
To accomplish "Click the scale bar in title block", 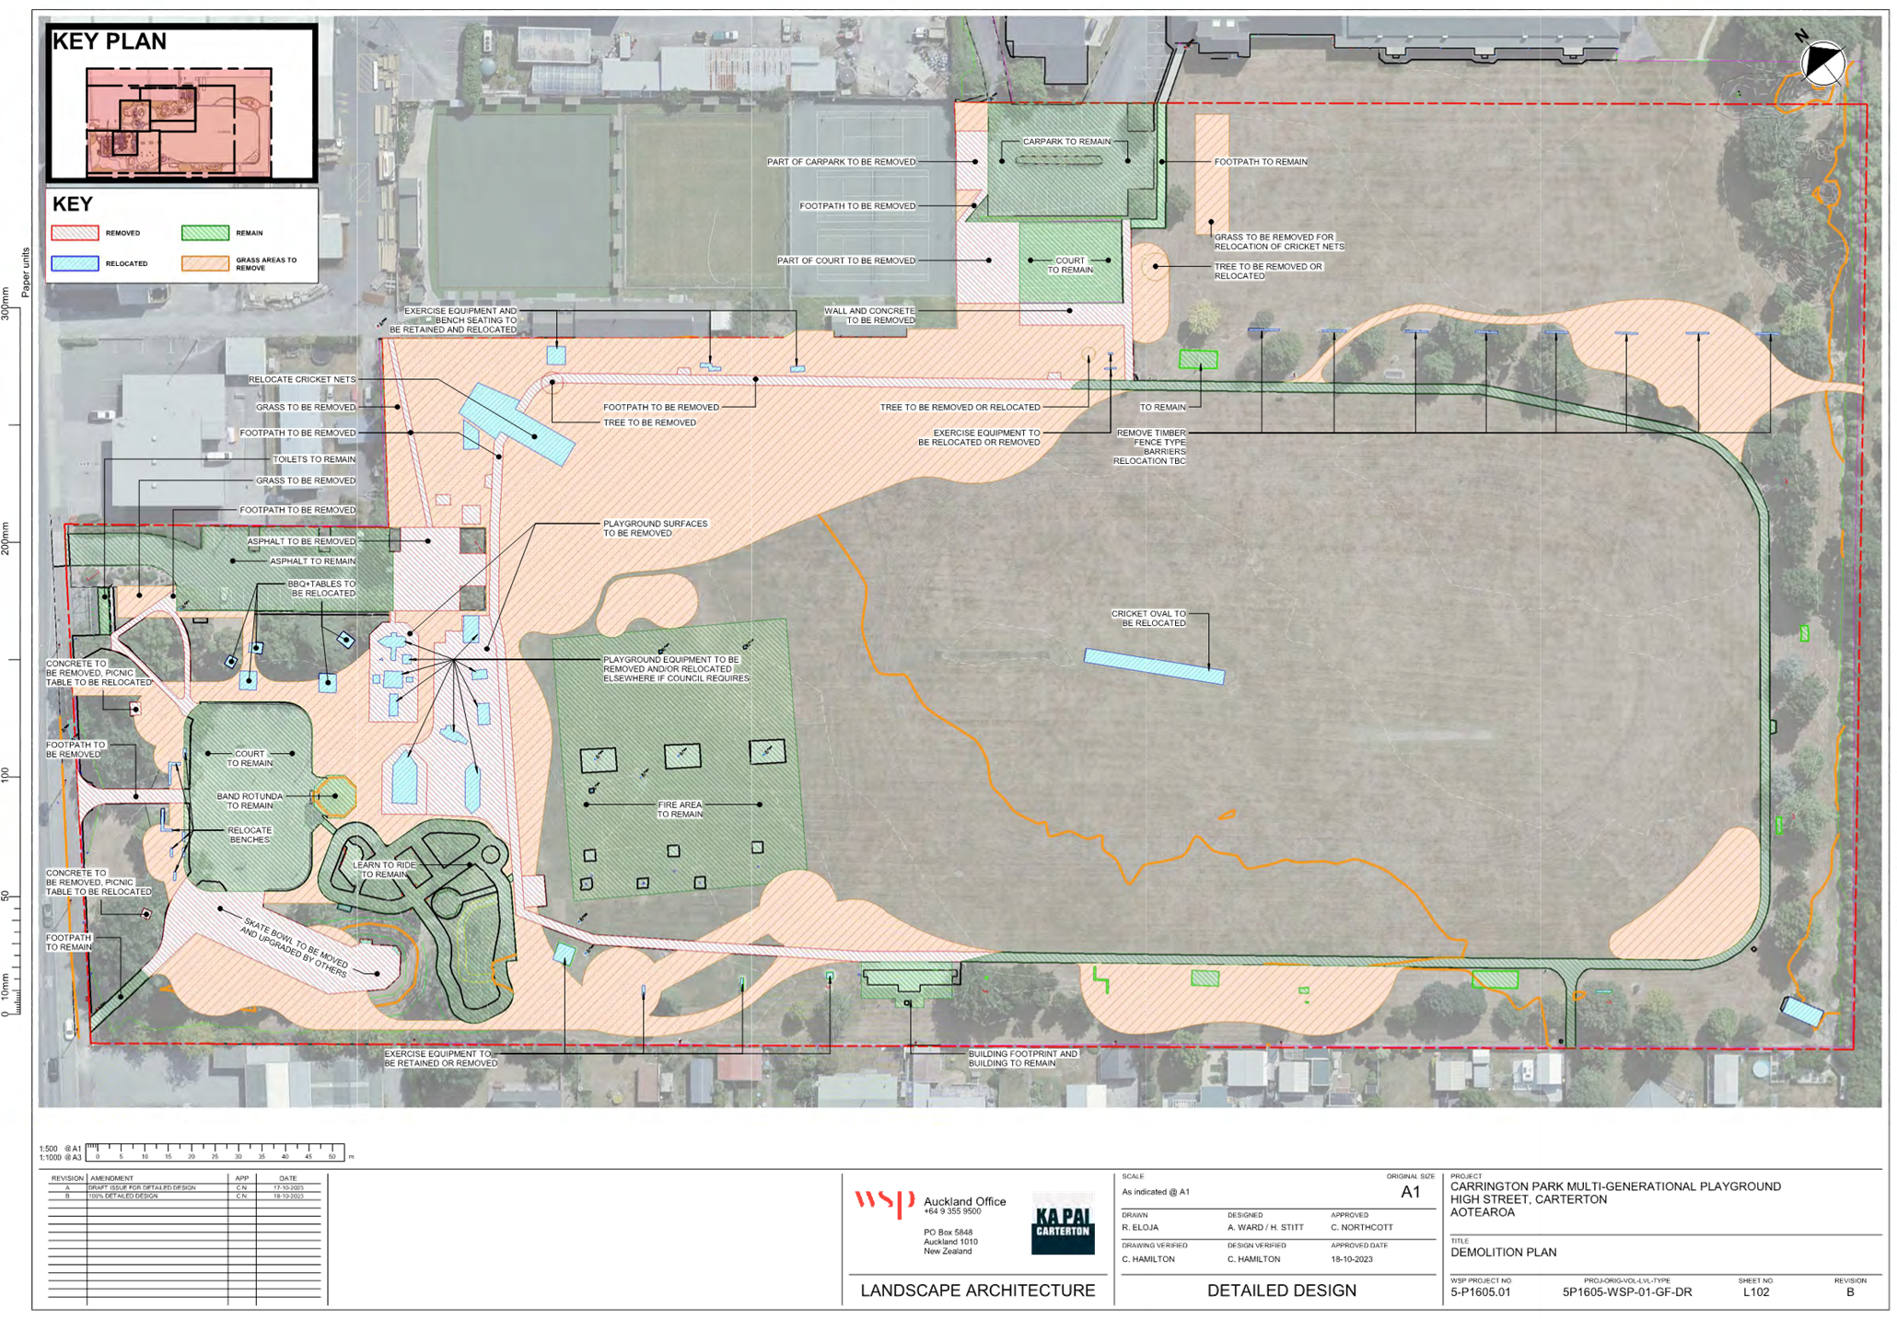I will [x=216, y=1150].
